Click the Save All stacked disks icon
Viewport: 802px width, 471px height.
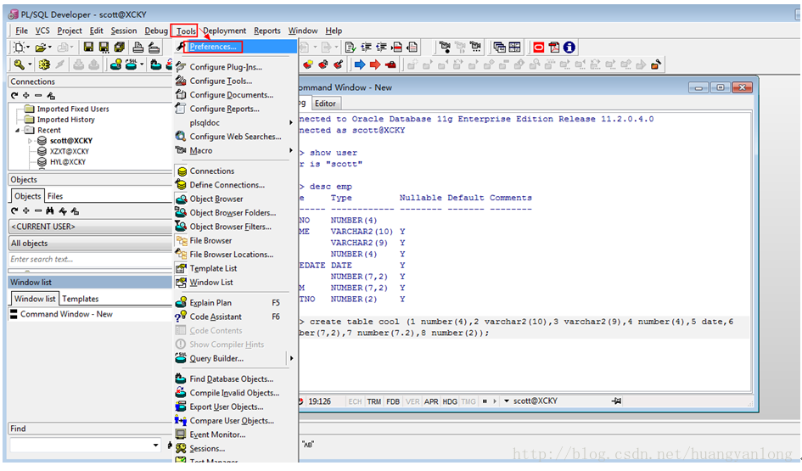pyautogui.click(x=120, y=48)
